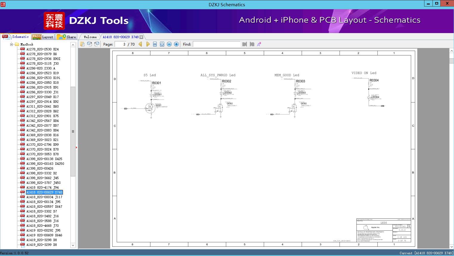Open A1419_820-3299 D8 schematic
454x256 pixels.
click(x=41, y=245)
